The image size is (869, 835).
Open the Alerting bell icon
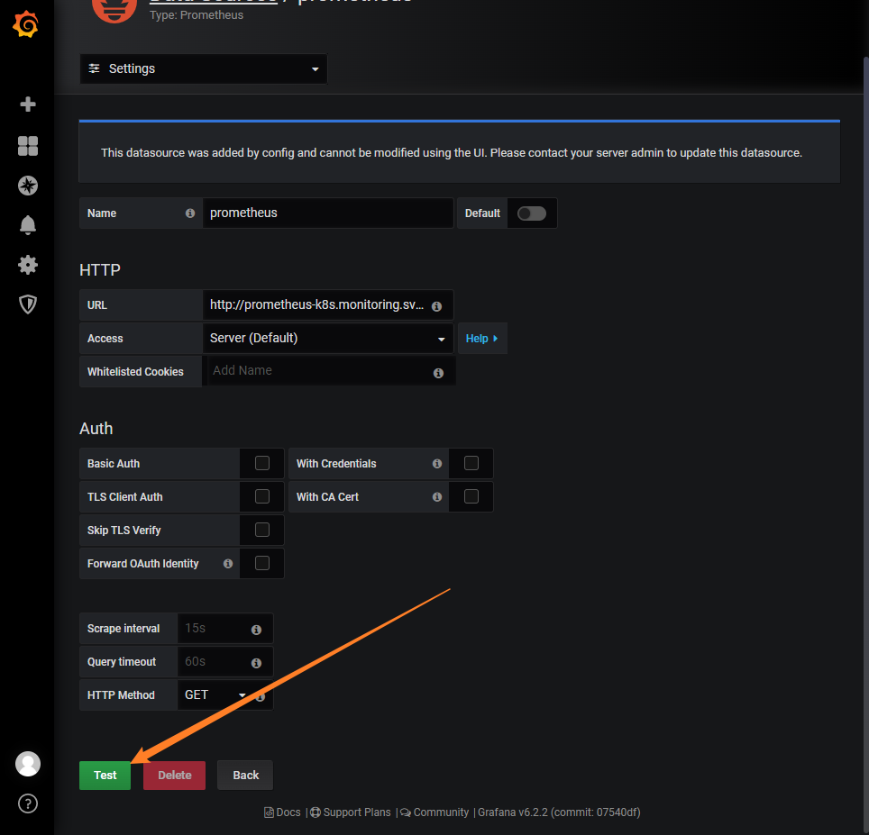point(28,225)
